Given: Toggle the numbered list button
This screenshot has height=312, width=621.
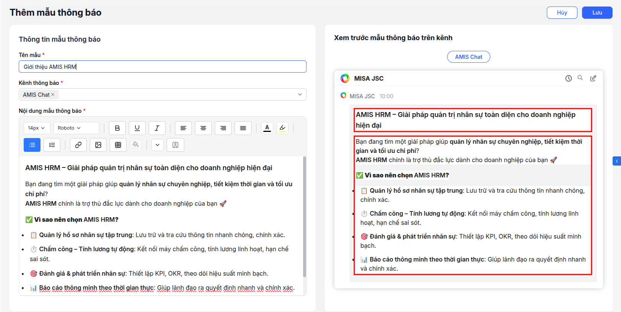Looking at the screenshot, I should pyautogui.click(x=52, y=145).
